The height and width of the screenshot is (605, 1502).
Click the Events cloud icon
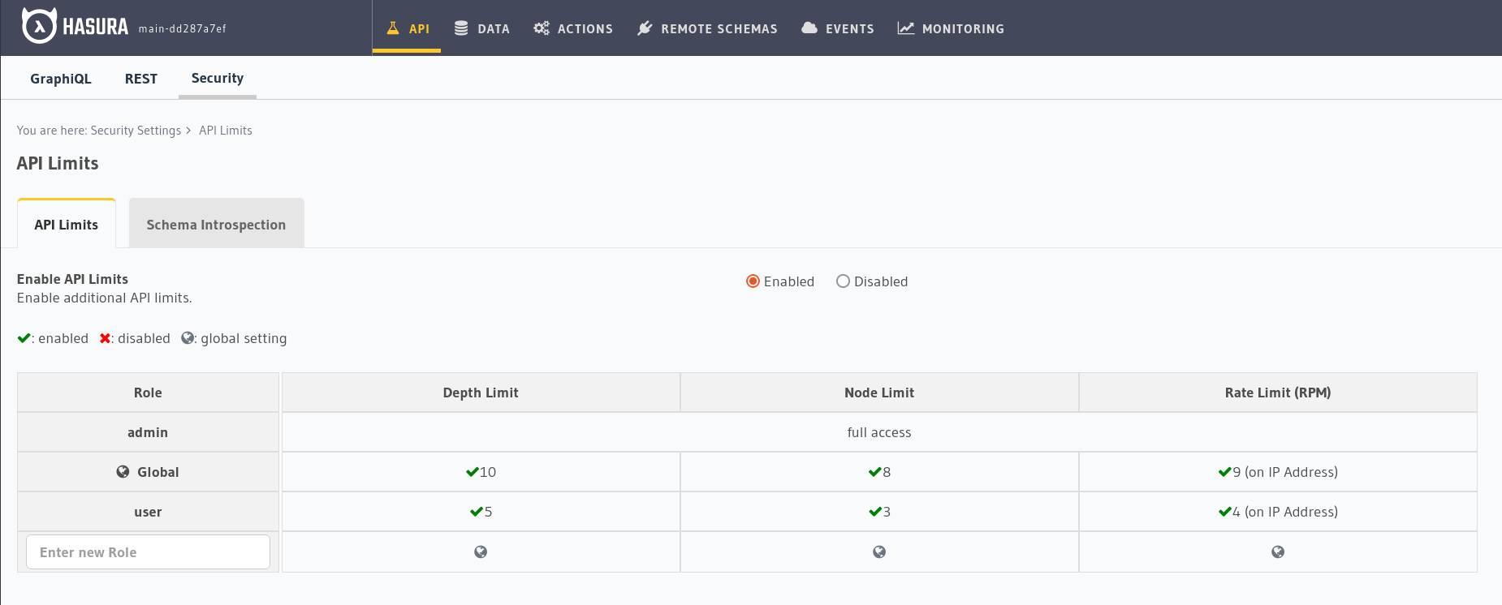pyautogui.click(x=809, y=28)
